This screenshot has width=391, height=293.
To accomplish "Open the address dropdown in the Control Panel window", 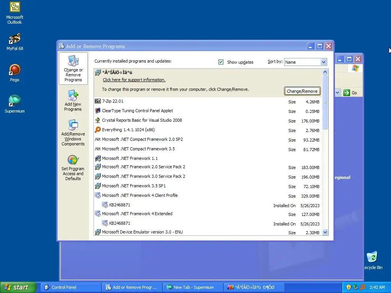I will coord(337,93).
